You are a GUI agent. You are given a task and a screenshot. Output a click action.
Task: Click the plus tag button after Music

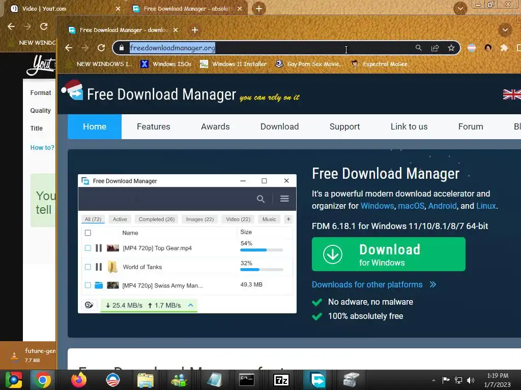[x=288, y=219]
